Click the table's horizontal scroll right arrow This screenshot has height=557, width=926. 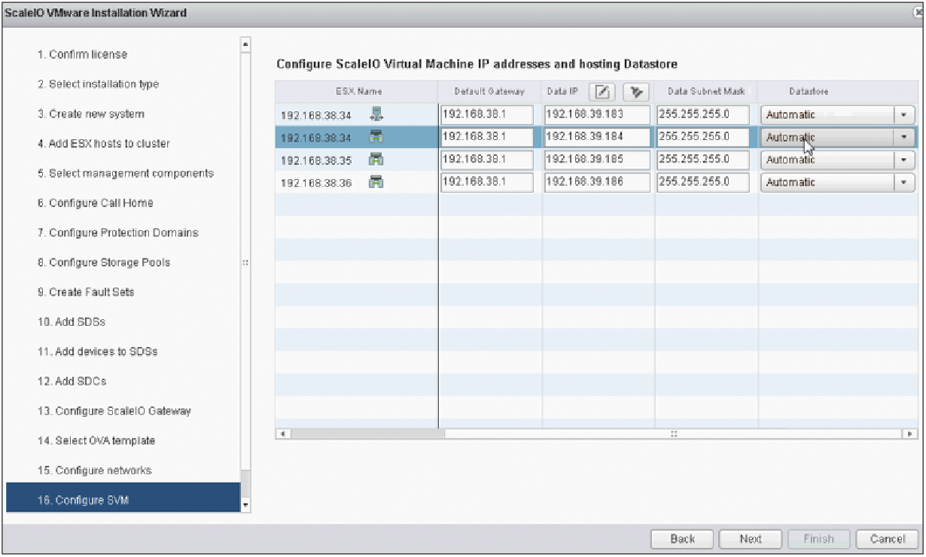coord(912,434)
